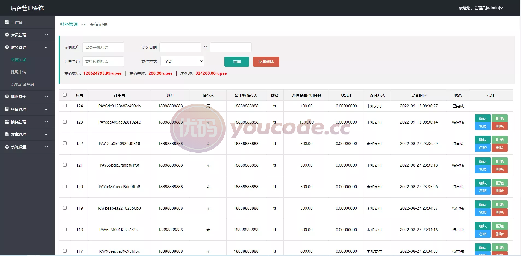This screenshot has height=256, width=521.
Task: Click the 会员管理 sidebar icon
Action: [x=7, y=35]
